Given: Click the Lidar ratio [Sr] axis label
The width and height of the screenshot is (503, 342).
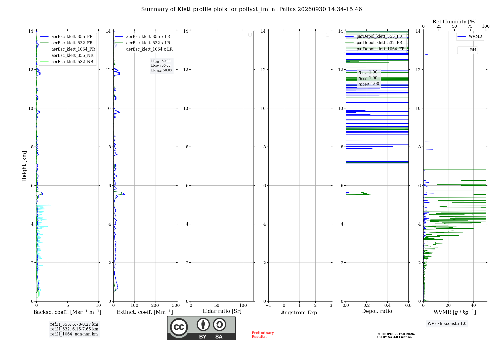Looking at the screenshot, I should (x=222, y=311).
